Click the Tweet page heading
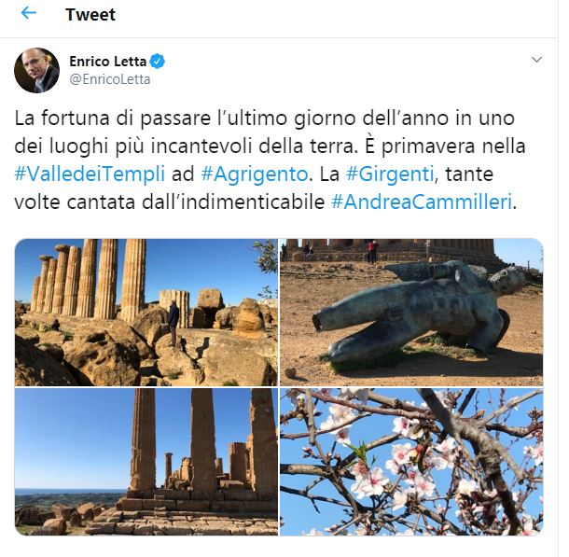Viewport: 569px width, 557px height. point(90,15)
